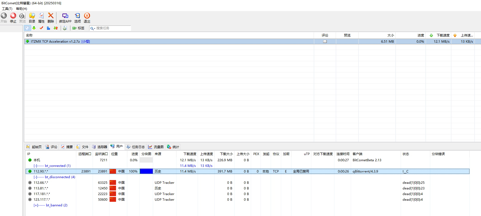Sort peers by the 客户端 column header
481x216 pixels.
376,154
